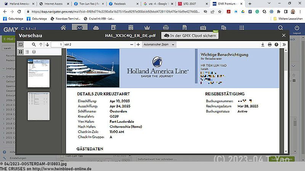Image resolution: width=305 pixels, height=171 pixels.
Task: Print the PDF document
Action: click(x=270, y=44)
